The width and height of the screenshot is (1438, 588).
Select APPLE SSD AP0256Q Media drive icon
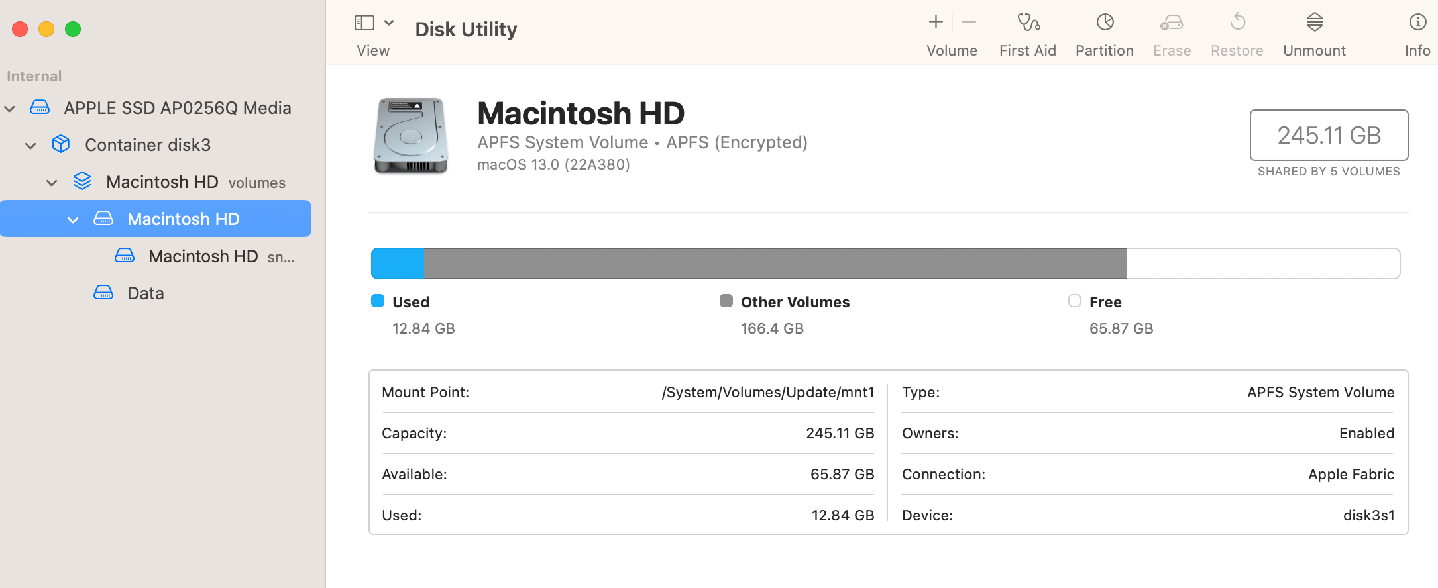[40, 107]
